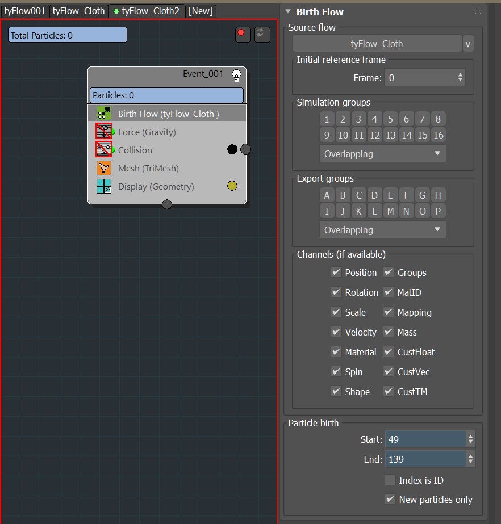Open the Export groups Overlapping dropdown

(x=382, y=230)
